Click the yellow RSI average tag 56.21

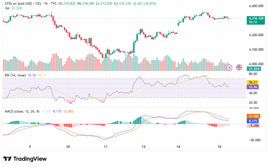point(253,82)
